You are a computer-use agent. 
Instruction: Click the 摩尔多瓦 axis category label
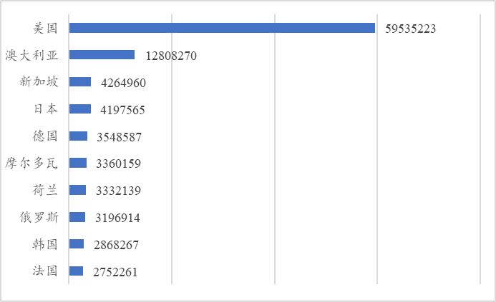31,163
